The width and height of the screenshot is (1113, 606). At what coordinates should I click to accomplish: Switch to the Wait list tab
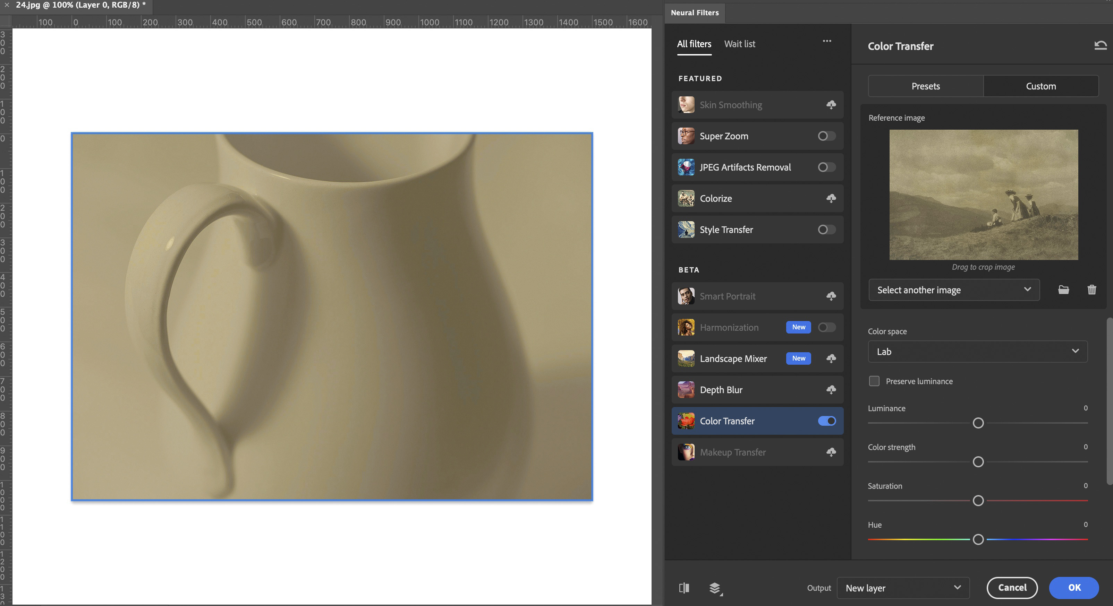[x=739, y=44]
